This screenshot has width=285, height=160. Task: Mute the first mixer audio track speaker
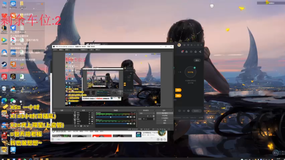pyautogui.click(x=131, y=117)
